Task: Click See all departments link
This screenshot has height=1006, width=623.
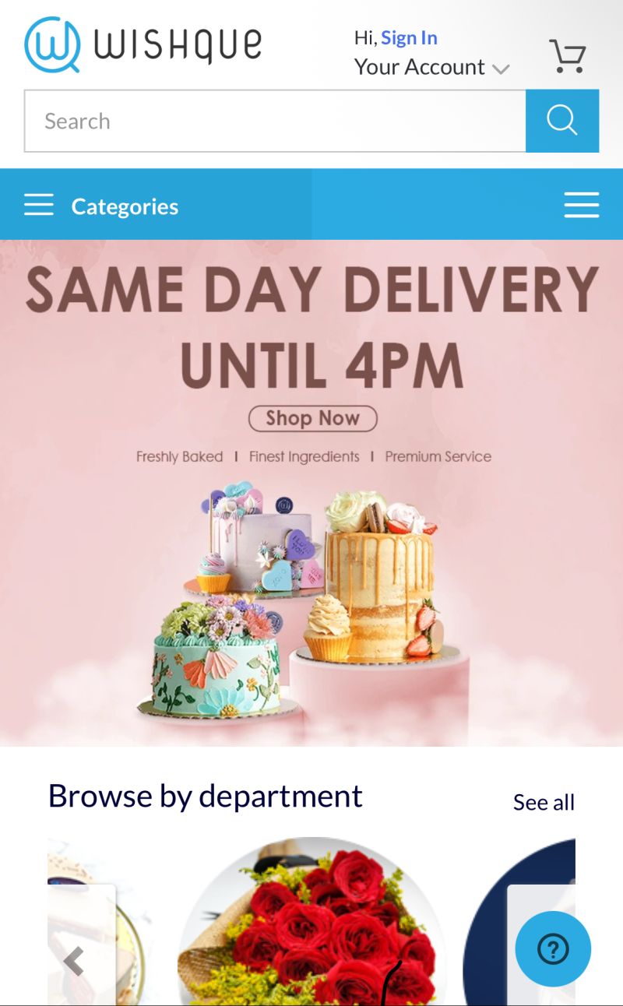Action: pyautogui.click(x=544, y=802)
